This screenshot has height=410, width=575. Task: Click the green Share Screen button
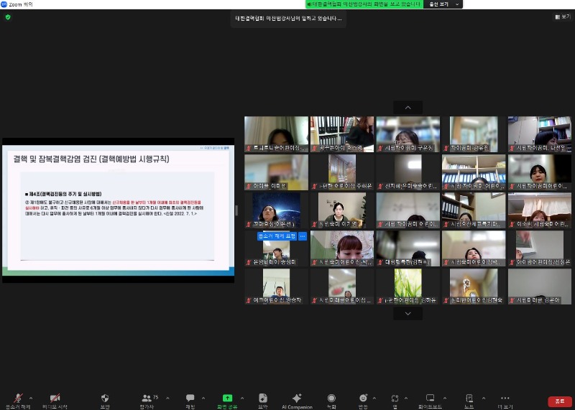pos(227,398)
